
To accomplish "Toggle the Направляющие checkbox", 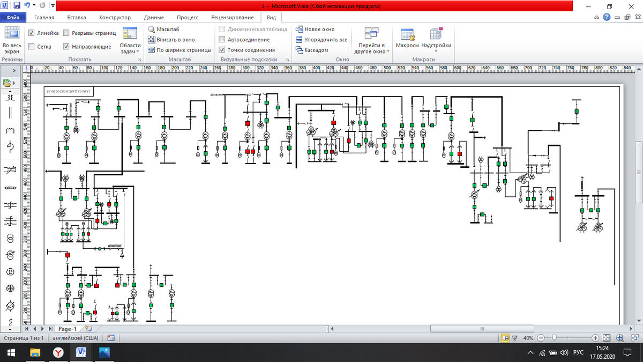I will [x=66, y=47].
